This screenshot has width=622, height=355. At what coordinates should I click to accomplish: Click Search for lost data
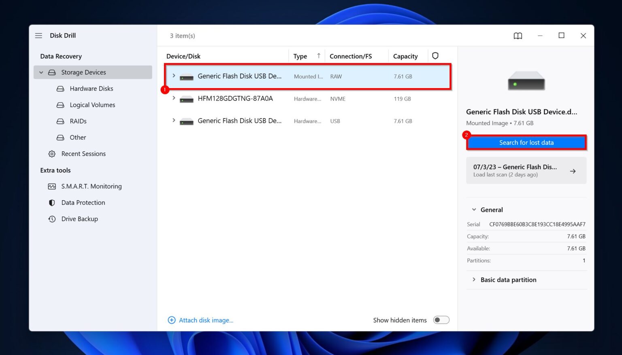pos(526,142)
